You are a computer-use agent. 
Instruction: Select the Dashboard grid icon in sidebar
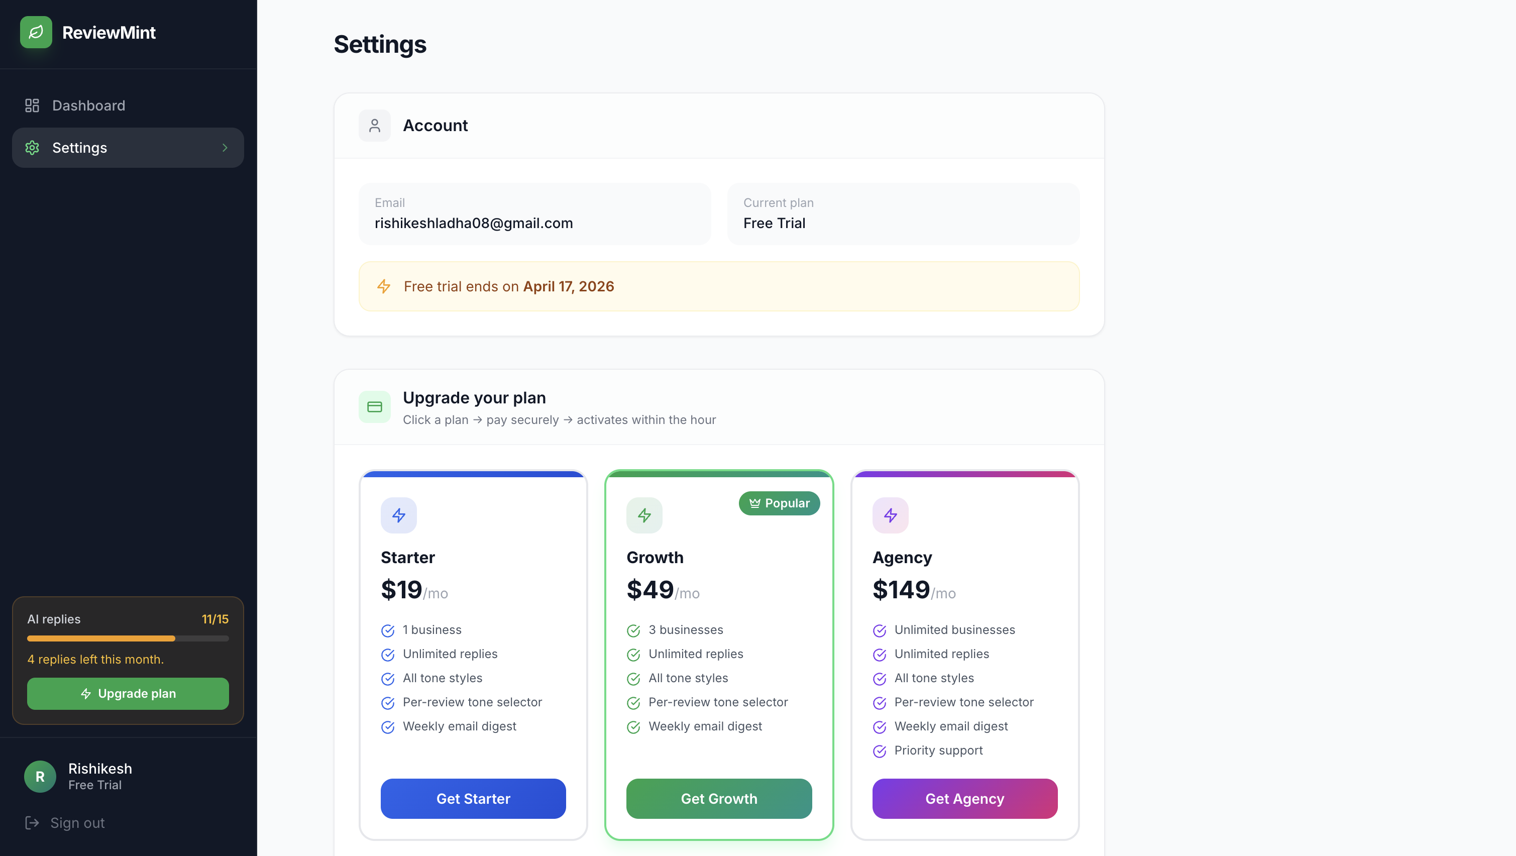(x=32, y=105)
